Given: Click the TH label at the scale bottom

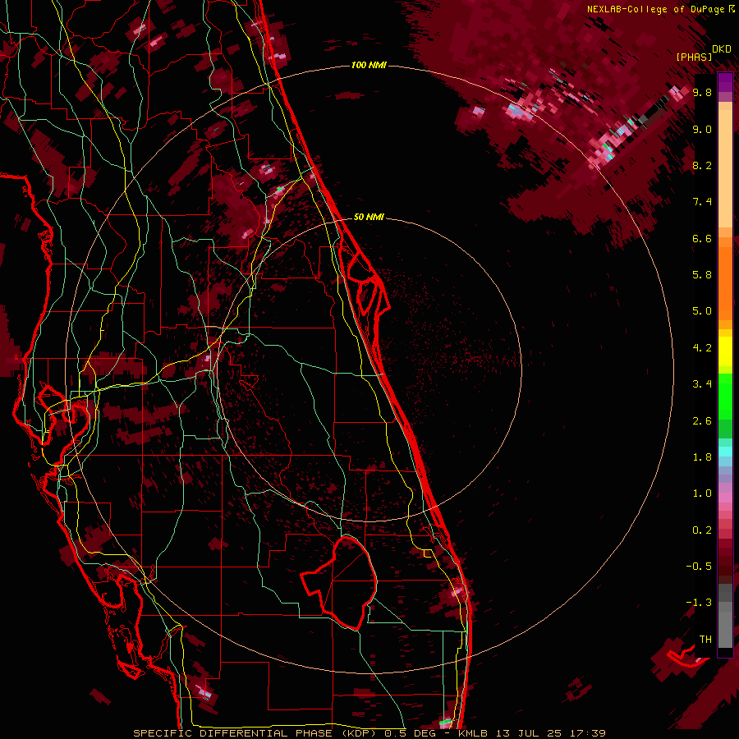Looking at the screenshot, I should pos(705,640).
